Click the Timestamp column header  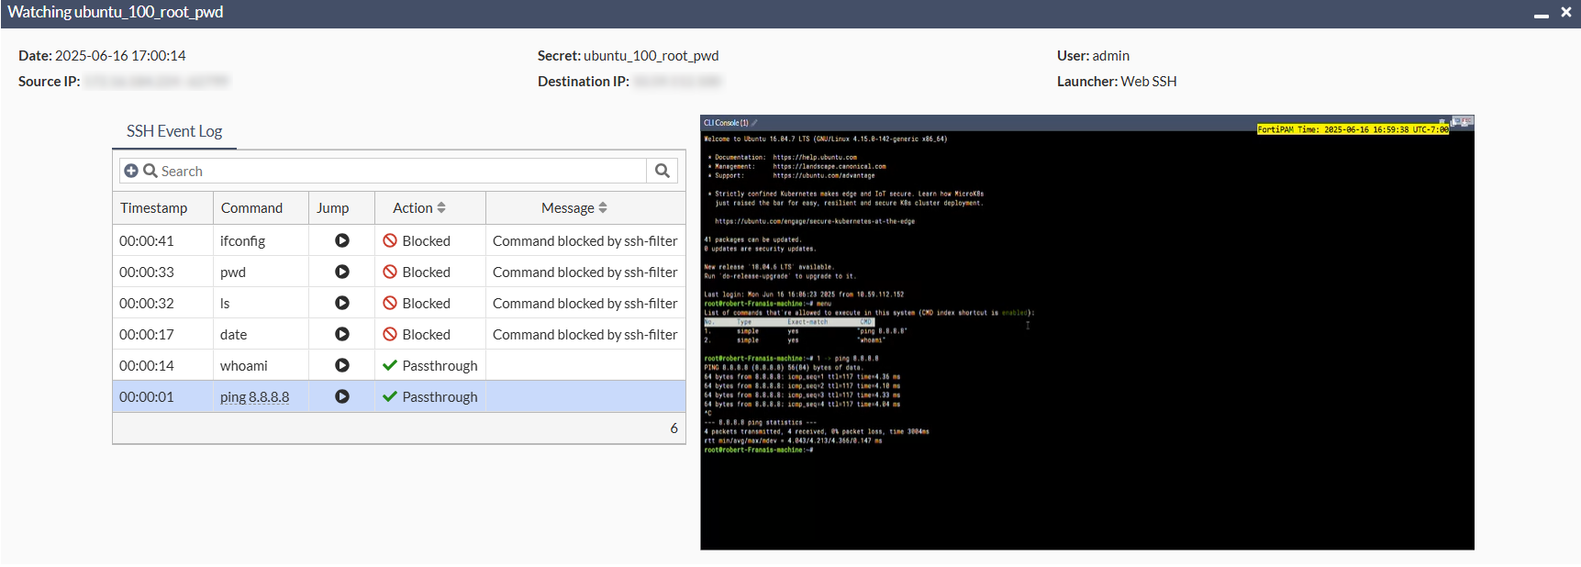[x=154, y=208]
